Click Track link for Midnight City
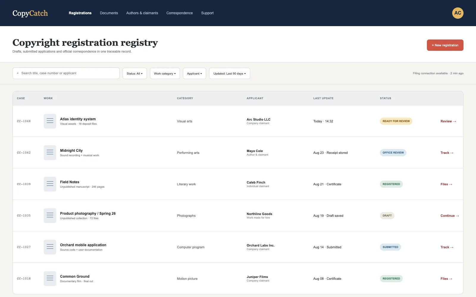The height and width of the screenshot is (297, 476). [447, 153]
